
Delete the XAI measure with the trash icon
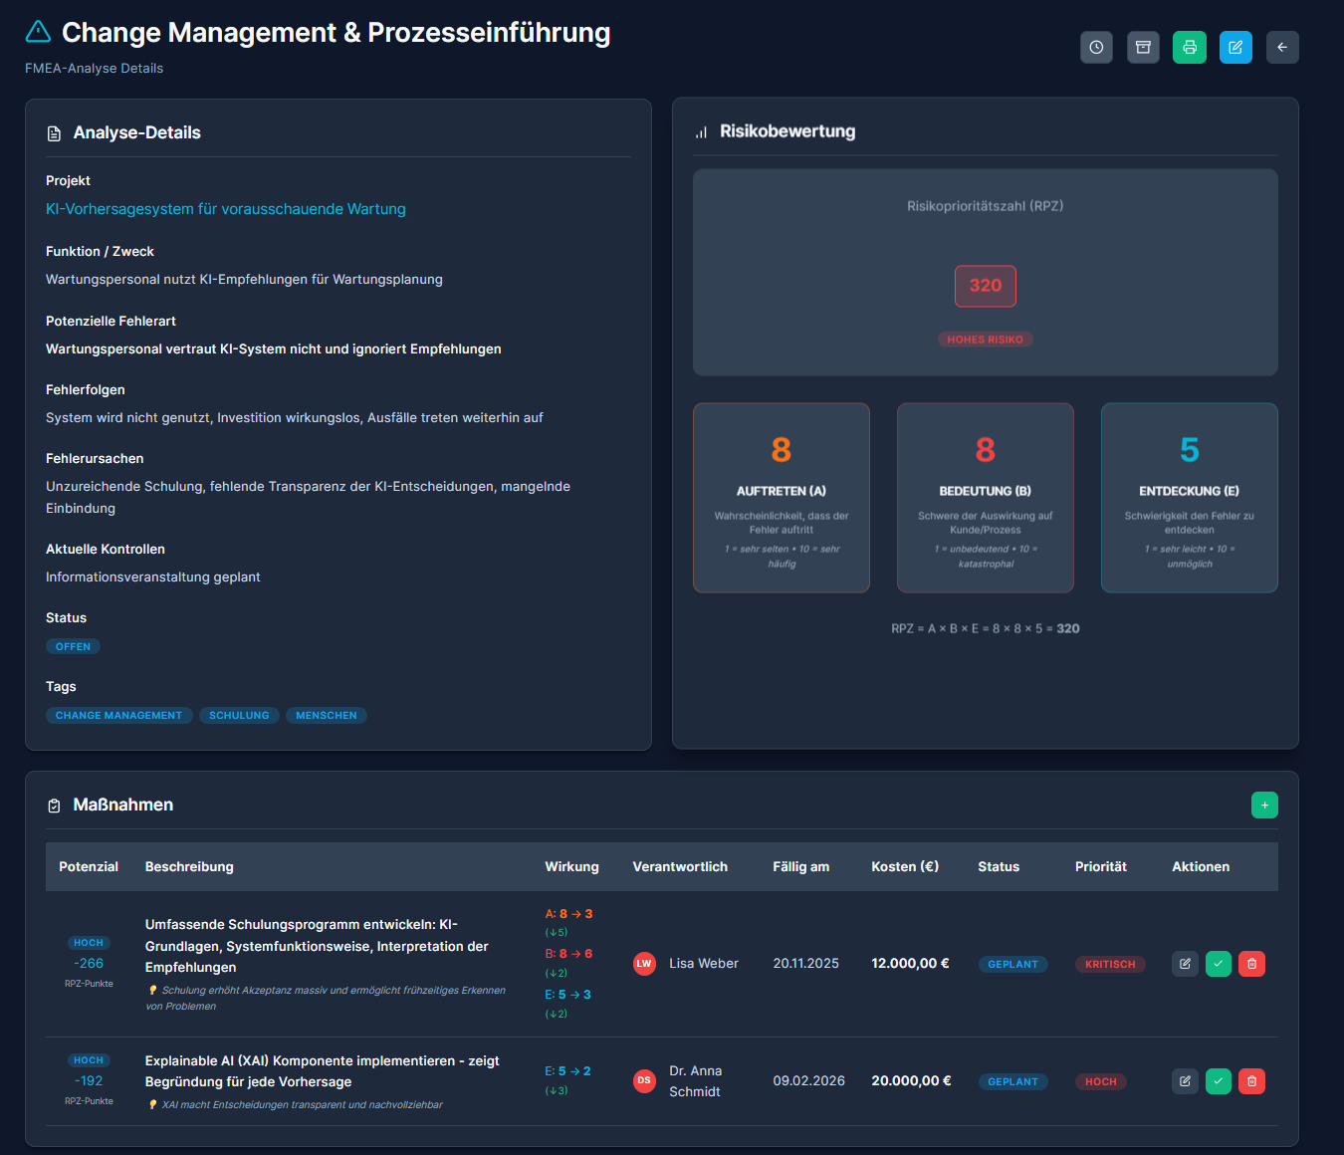tap(1251, 1080)
